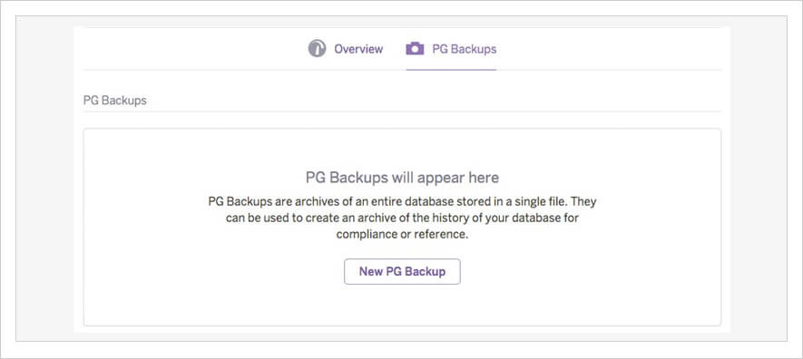Image resolution: width=803 pixels, height=359 pixels.
Task: Create a New PG Backup
Action: click(x=402, y=272)
